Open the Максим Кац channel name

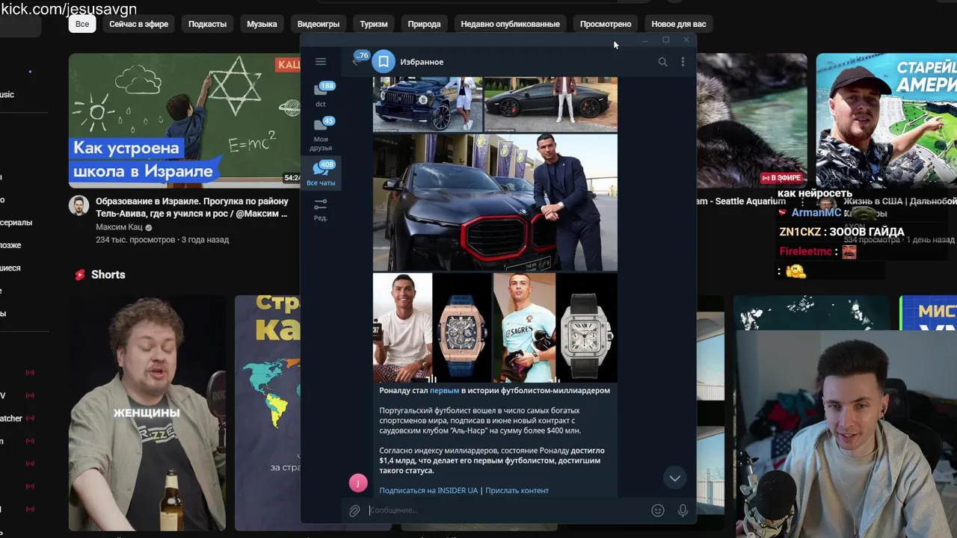[119, 227]
